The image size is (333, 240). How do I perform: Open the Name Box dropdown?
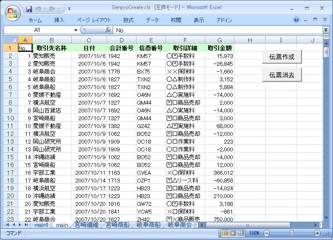76,30
